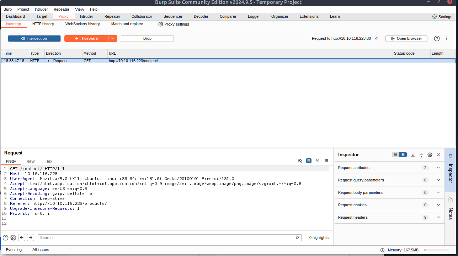Toggle the line wrap icon in request editor
This screenshot has height=256, width=458.
(309, 160)
